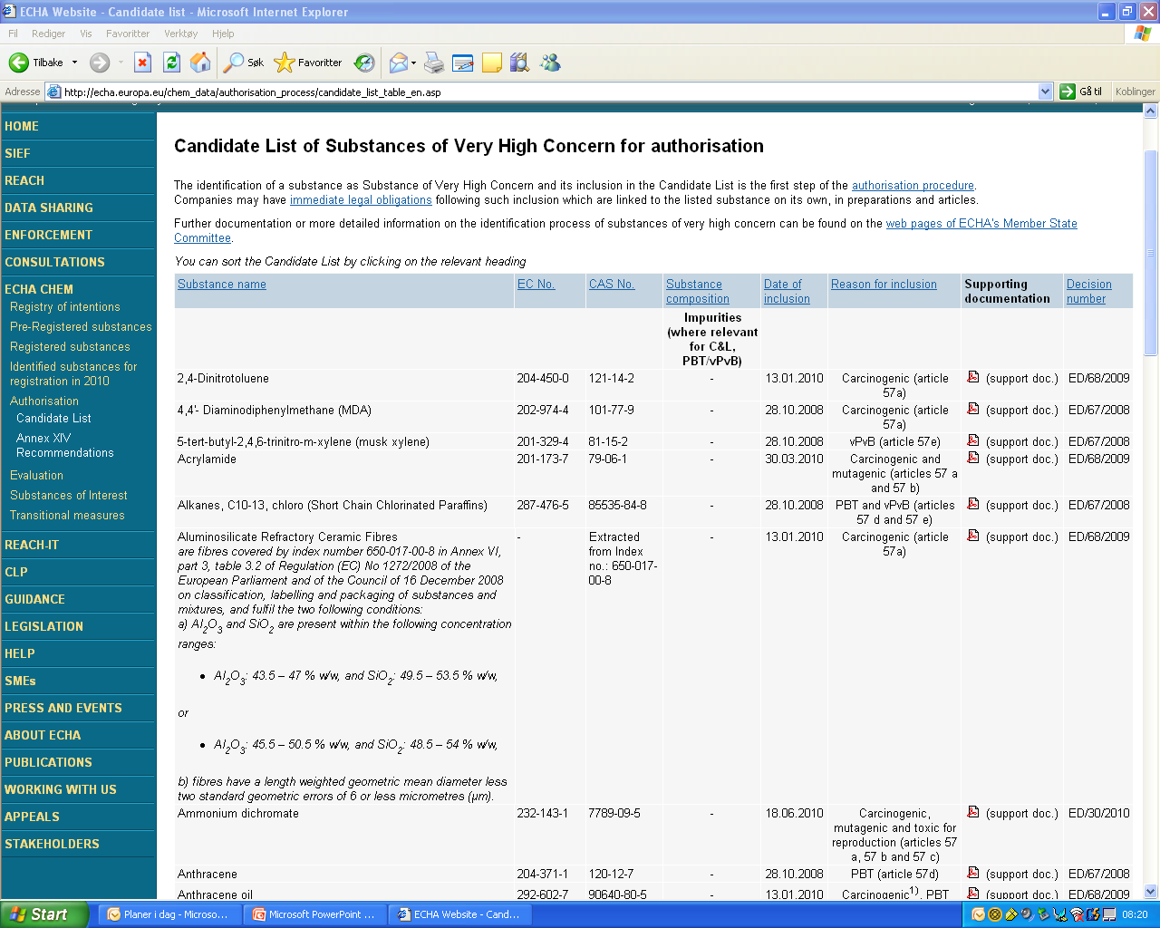Viewport: 1160px width, 928px height.
Task: Open Annex XIV Recommendations in sidebar
Action: 65,445
